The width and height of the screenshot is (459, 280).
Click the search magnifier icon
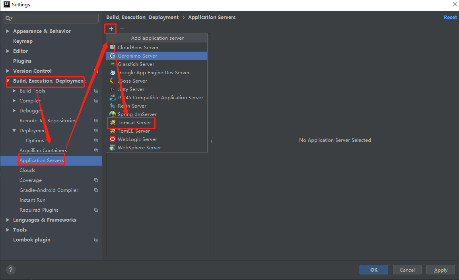[x=9, y=18]
